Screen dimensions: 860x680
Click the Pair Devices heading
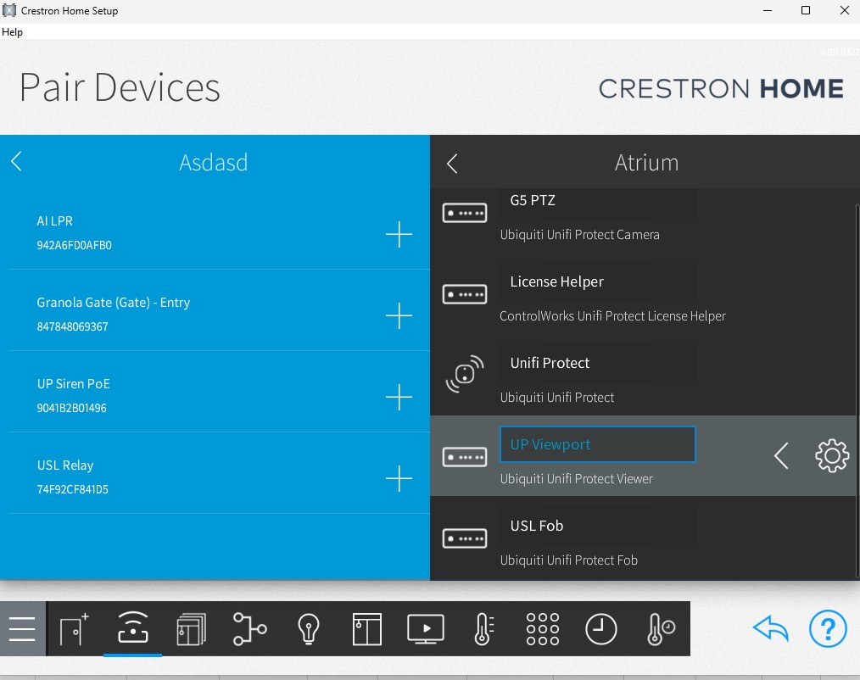click(x=120, y=87)
